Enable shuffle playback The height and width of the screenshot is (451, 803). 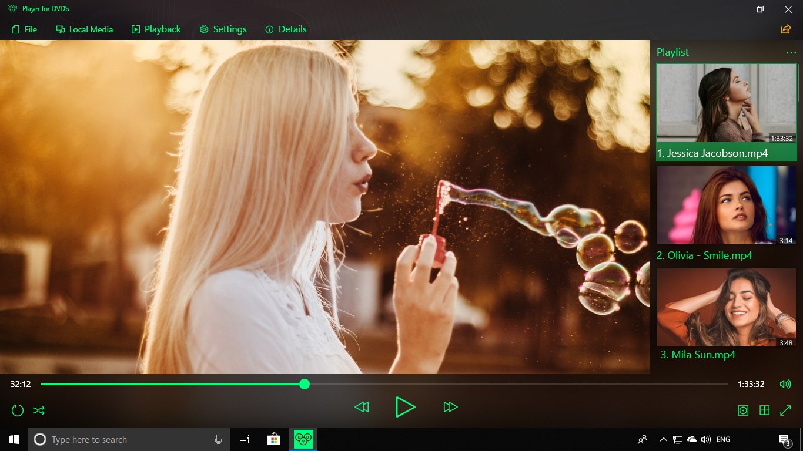tap(39, 410)
